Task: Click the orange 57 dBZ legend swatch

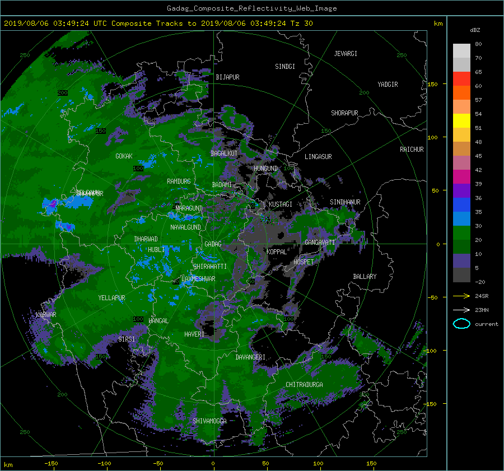Action: pos(461,93)
